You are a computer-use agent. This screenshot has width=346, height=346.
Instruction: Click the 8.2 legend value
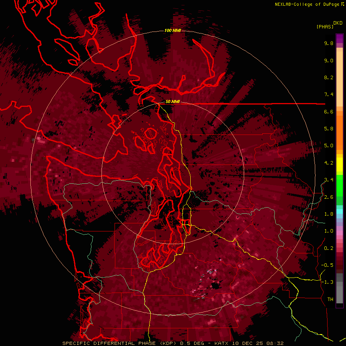329,77
